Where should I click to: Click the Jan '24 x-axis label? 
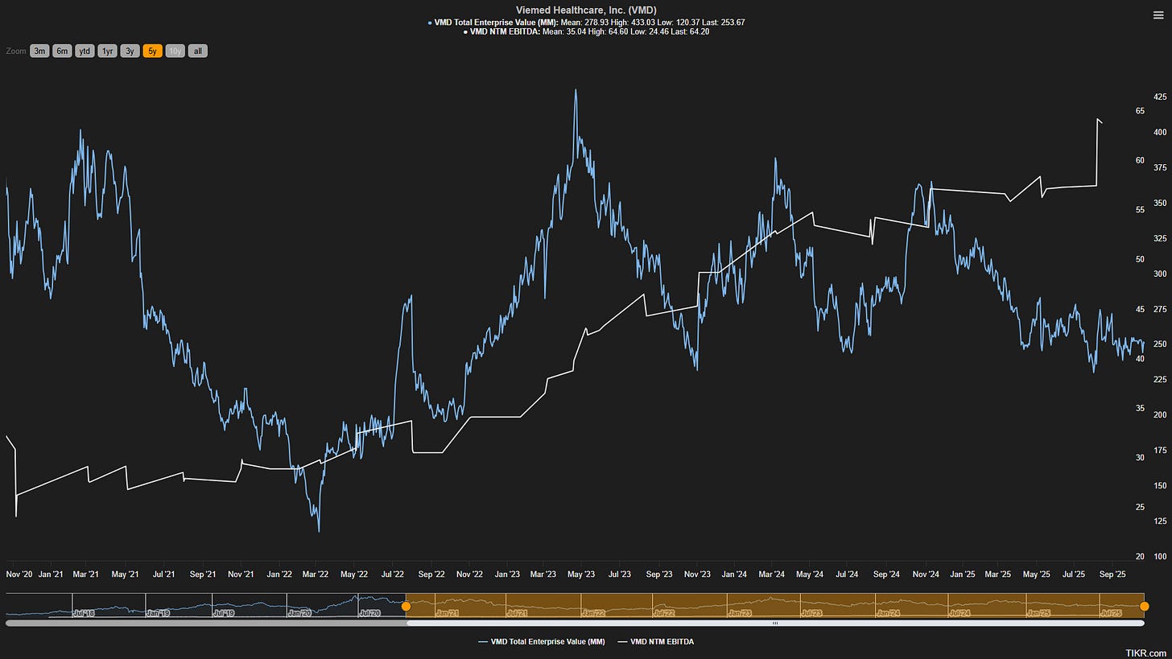pos(733,575)
